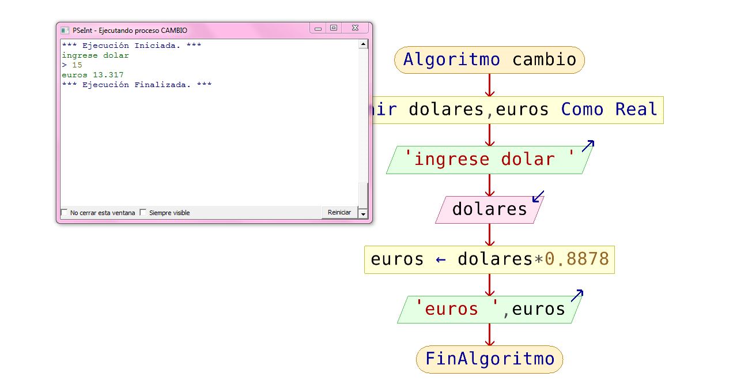
Task: Select the FinAlgoritmo end node
Action: point(489,359)
